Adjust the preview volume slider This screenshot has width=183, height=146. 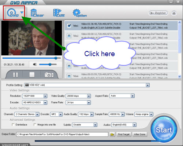click(x=48, y=64)
